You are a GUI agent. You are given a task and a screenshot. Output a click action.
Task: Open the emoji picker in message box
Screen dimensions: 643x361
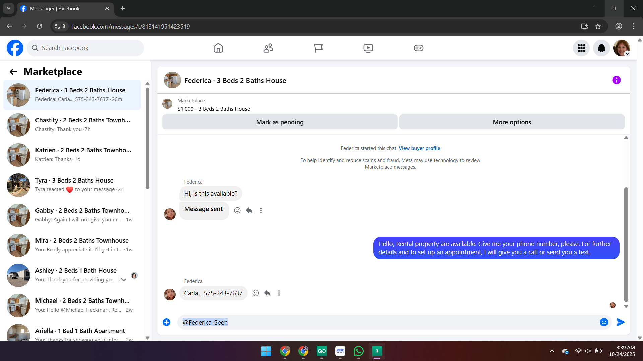(x=604, y=322)
